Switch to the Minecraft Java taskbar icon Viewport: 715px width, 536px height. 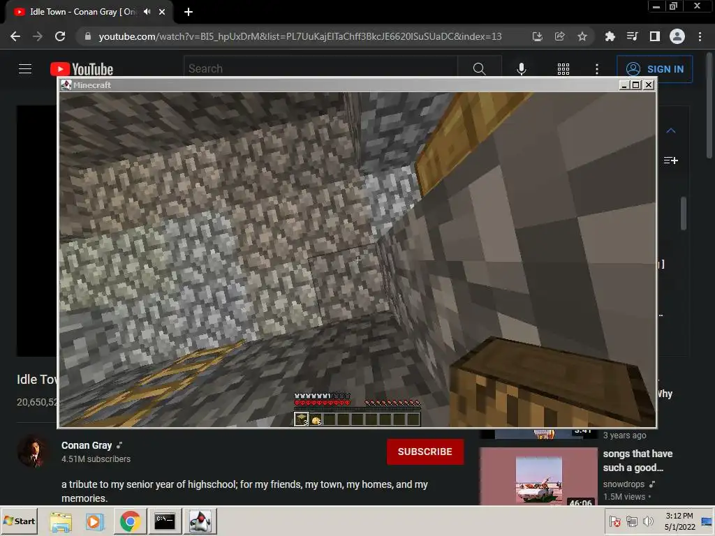pyautogui.click(x=200, y=521)
